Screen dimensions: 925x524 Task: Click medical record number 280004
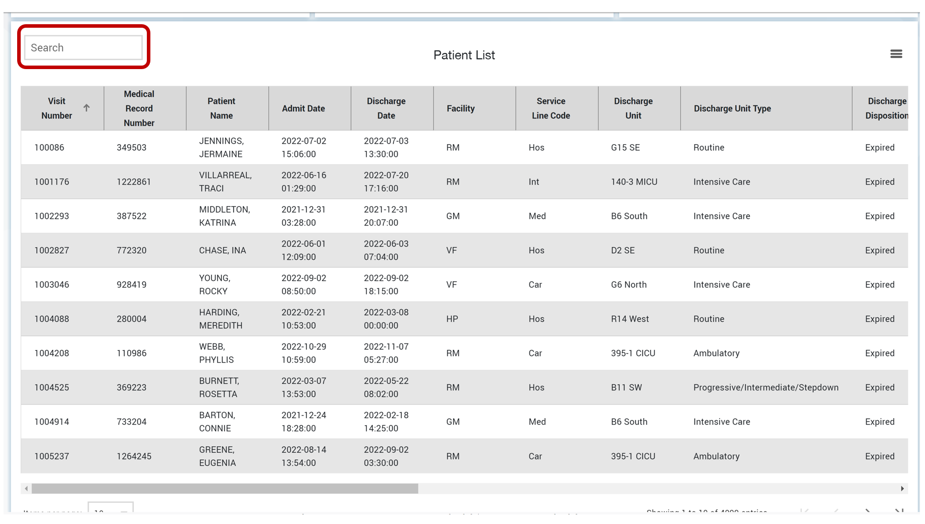coord(132,319)
